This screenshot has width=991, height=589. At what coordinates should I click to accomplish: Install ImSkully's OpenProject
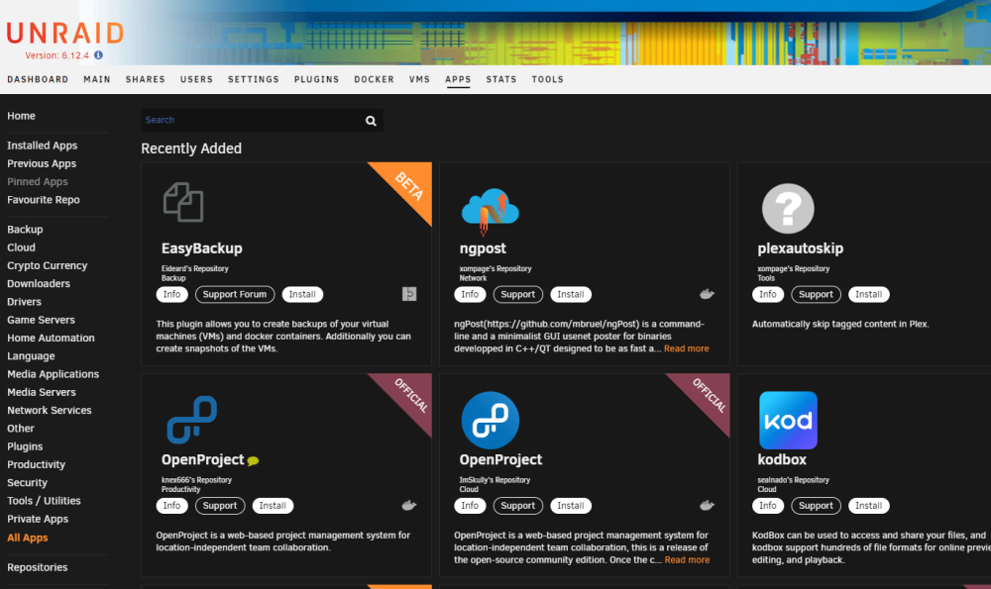(571, 506)
